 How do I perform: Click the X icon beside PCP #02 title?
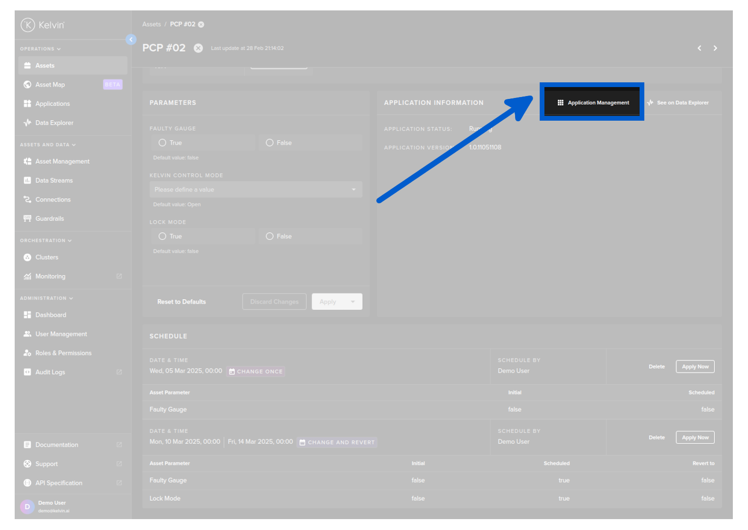coord(198,48)
